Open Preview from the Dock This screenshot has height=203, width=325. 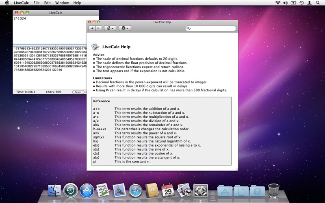(184, 190)
